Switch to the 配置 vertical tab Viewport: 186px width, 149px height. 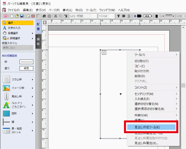point(38,27)
